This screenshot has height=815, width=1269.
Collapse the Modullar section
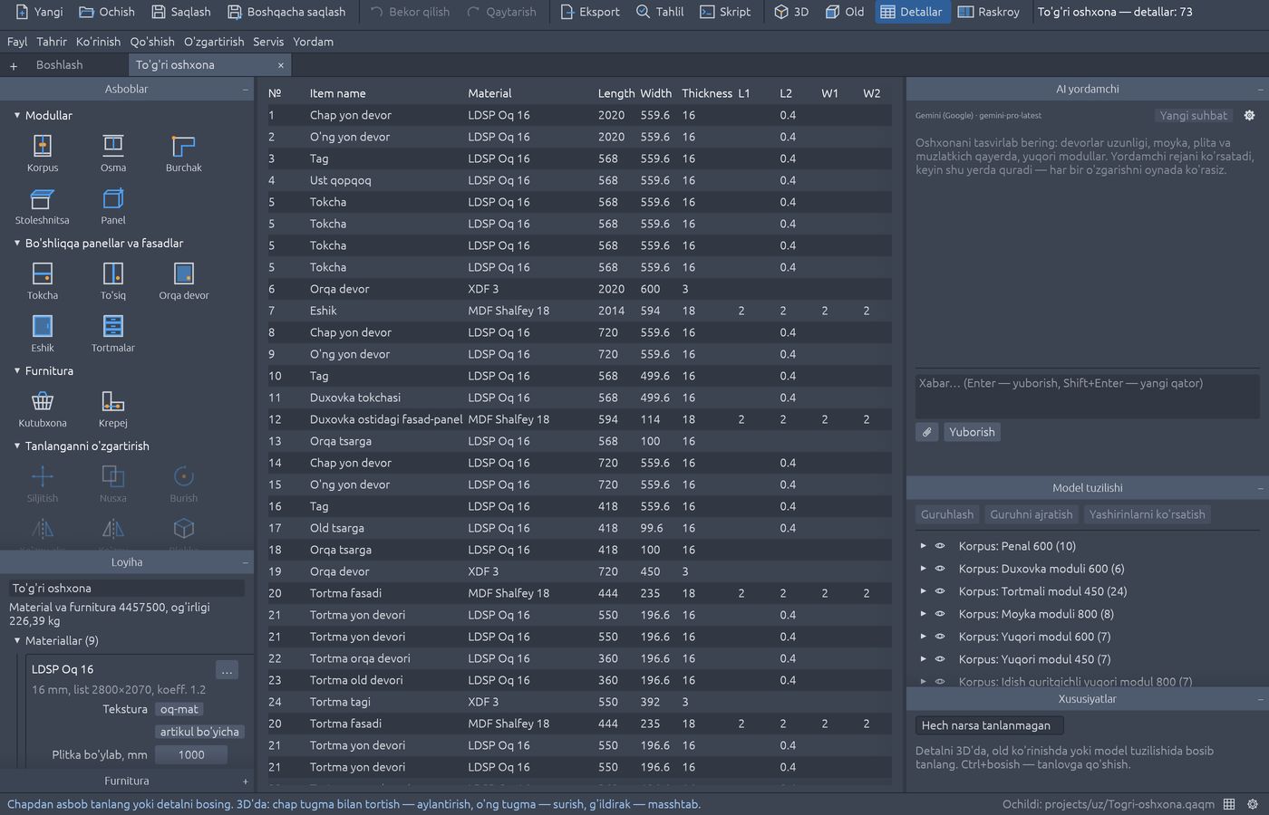coord(17,115)
